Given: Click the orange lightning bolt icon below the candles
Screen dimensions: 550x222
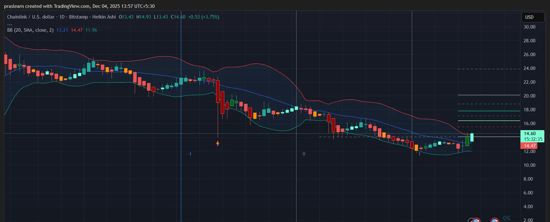Looking at the screenshot, I should pos(218,143).
